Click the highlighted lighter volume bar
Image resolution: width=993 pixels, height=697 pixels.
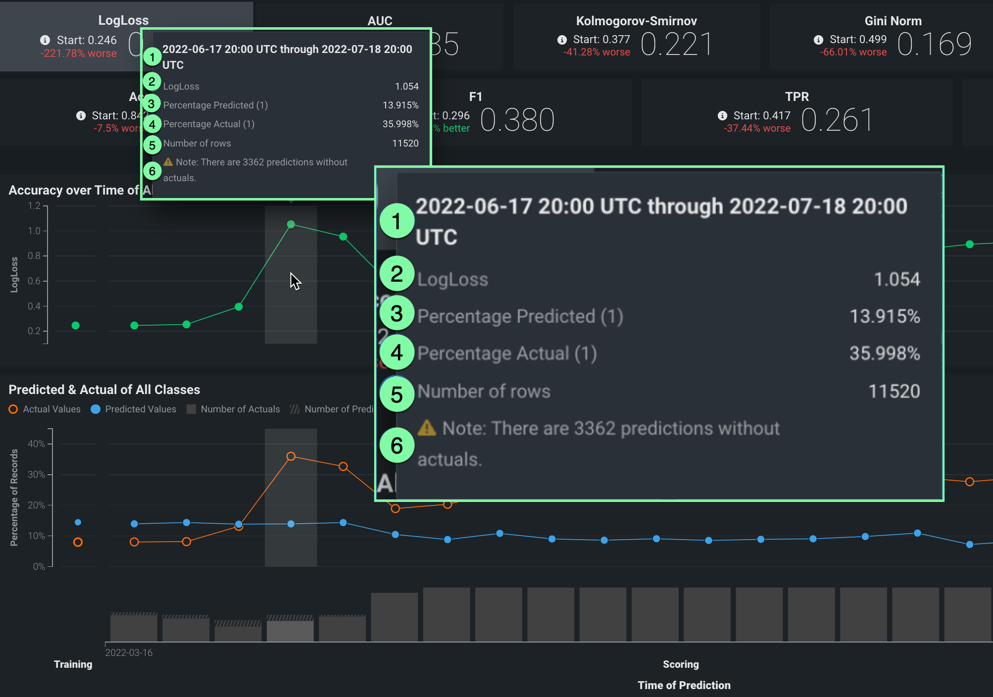(291, 630)
